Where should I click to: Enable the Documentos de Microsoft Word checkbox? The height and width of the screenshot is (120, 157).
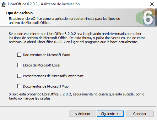click(19, 55)
